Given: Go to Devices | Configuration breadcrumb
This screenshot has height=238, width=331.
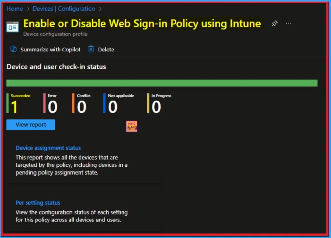Looking at the screenshot, I should tap(64, 9).
